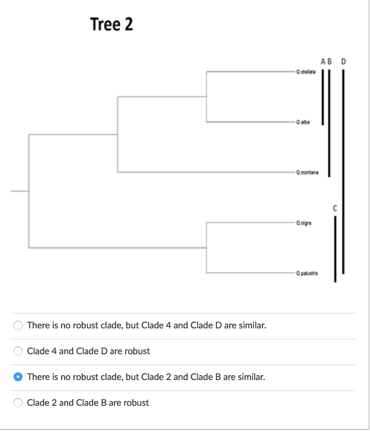Select the currently filled radio answer about Clade B
Screen dimensions: 370x431
[18, 377]
